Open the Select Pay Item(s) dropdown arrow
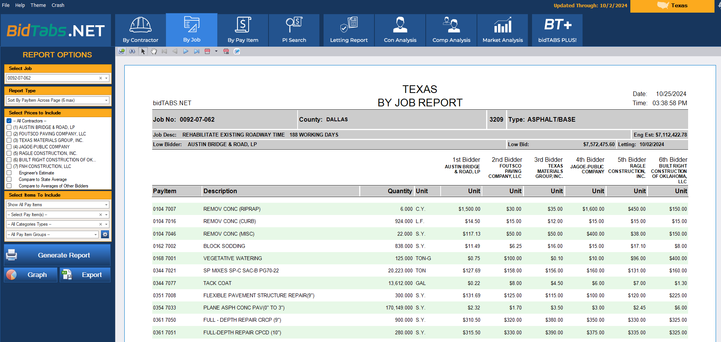 pos(106,215)
